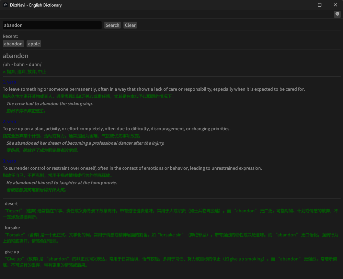Click the pronunciation text /uh・bahn・duhn/
This screenshot has height=279, width=343.
(22, 65)
